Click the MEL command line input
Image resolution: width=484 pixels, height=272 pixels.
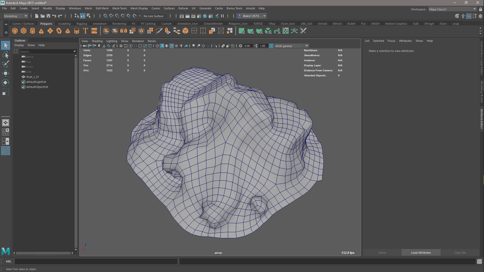96,261
